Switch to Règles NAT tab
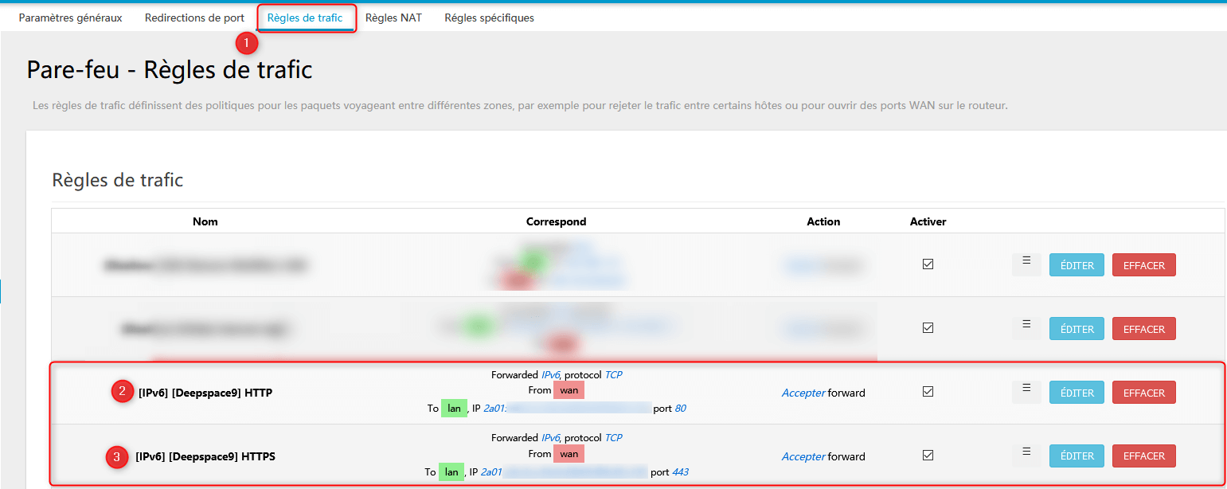 (x=393, y=18)
